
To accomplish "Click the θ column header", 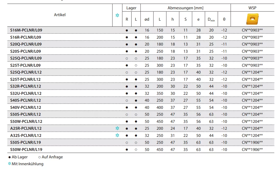I will pos(224,19).
